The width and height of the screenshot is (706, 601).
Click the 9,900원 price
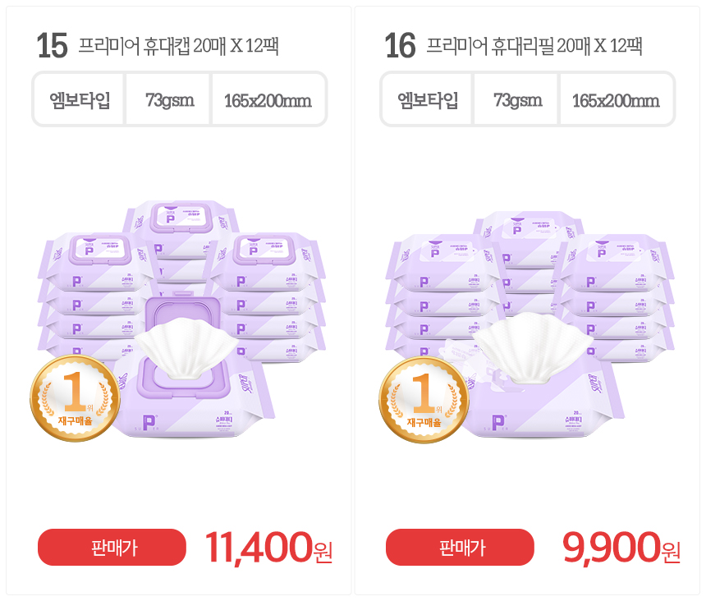pyautogui.click(x=621, y=548)
